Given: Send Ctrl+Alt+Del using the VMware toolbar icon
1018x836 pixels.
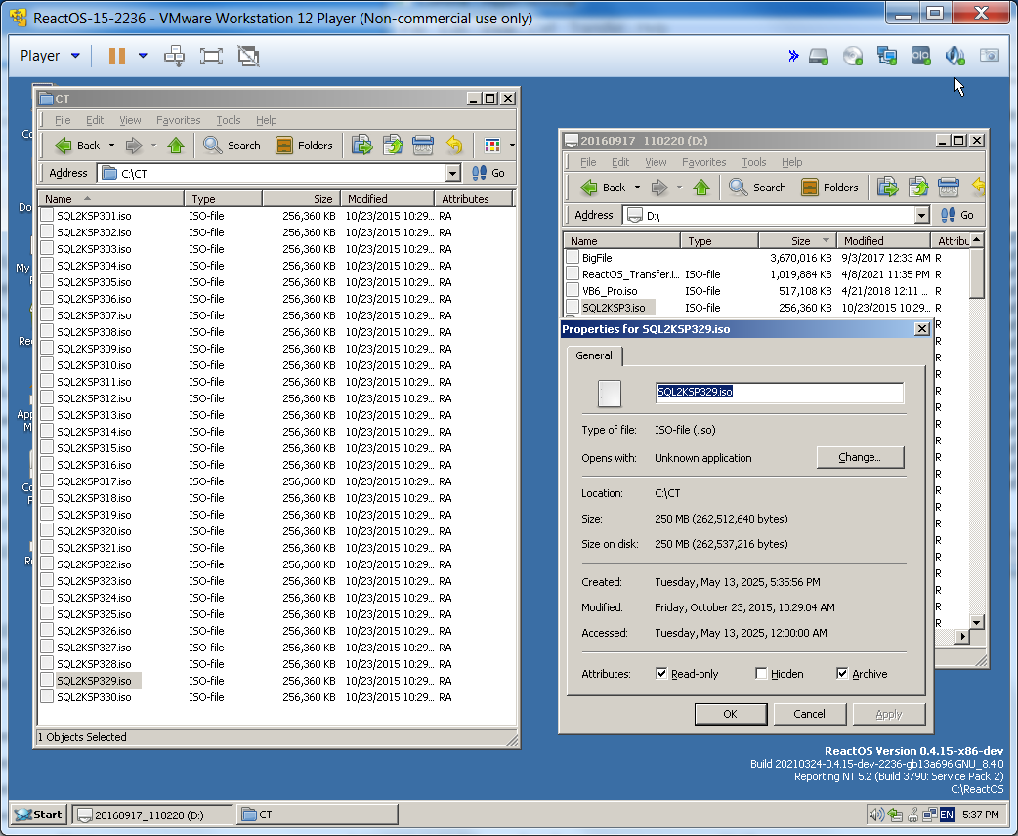Looking at the screenshot, I should pos(174,56).
